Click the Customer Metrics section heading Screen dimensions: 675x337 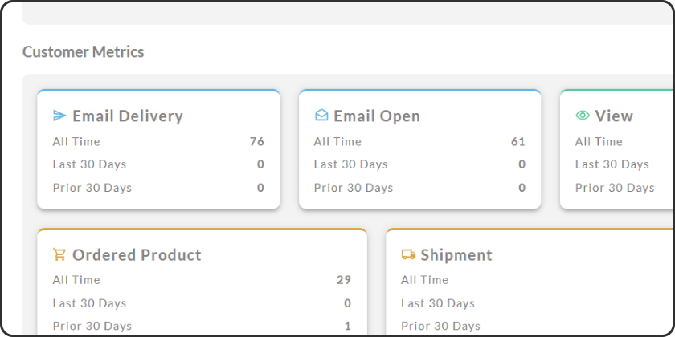[x=84, y=52]
